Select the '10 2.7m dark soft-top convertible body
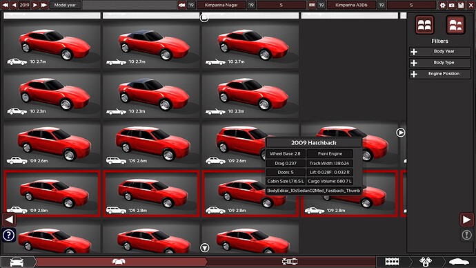Image resolution: width=476 pixels, height=268 pixels. click(x=151, y=44)
